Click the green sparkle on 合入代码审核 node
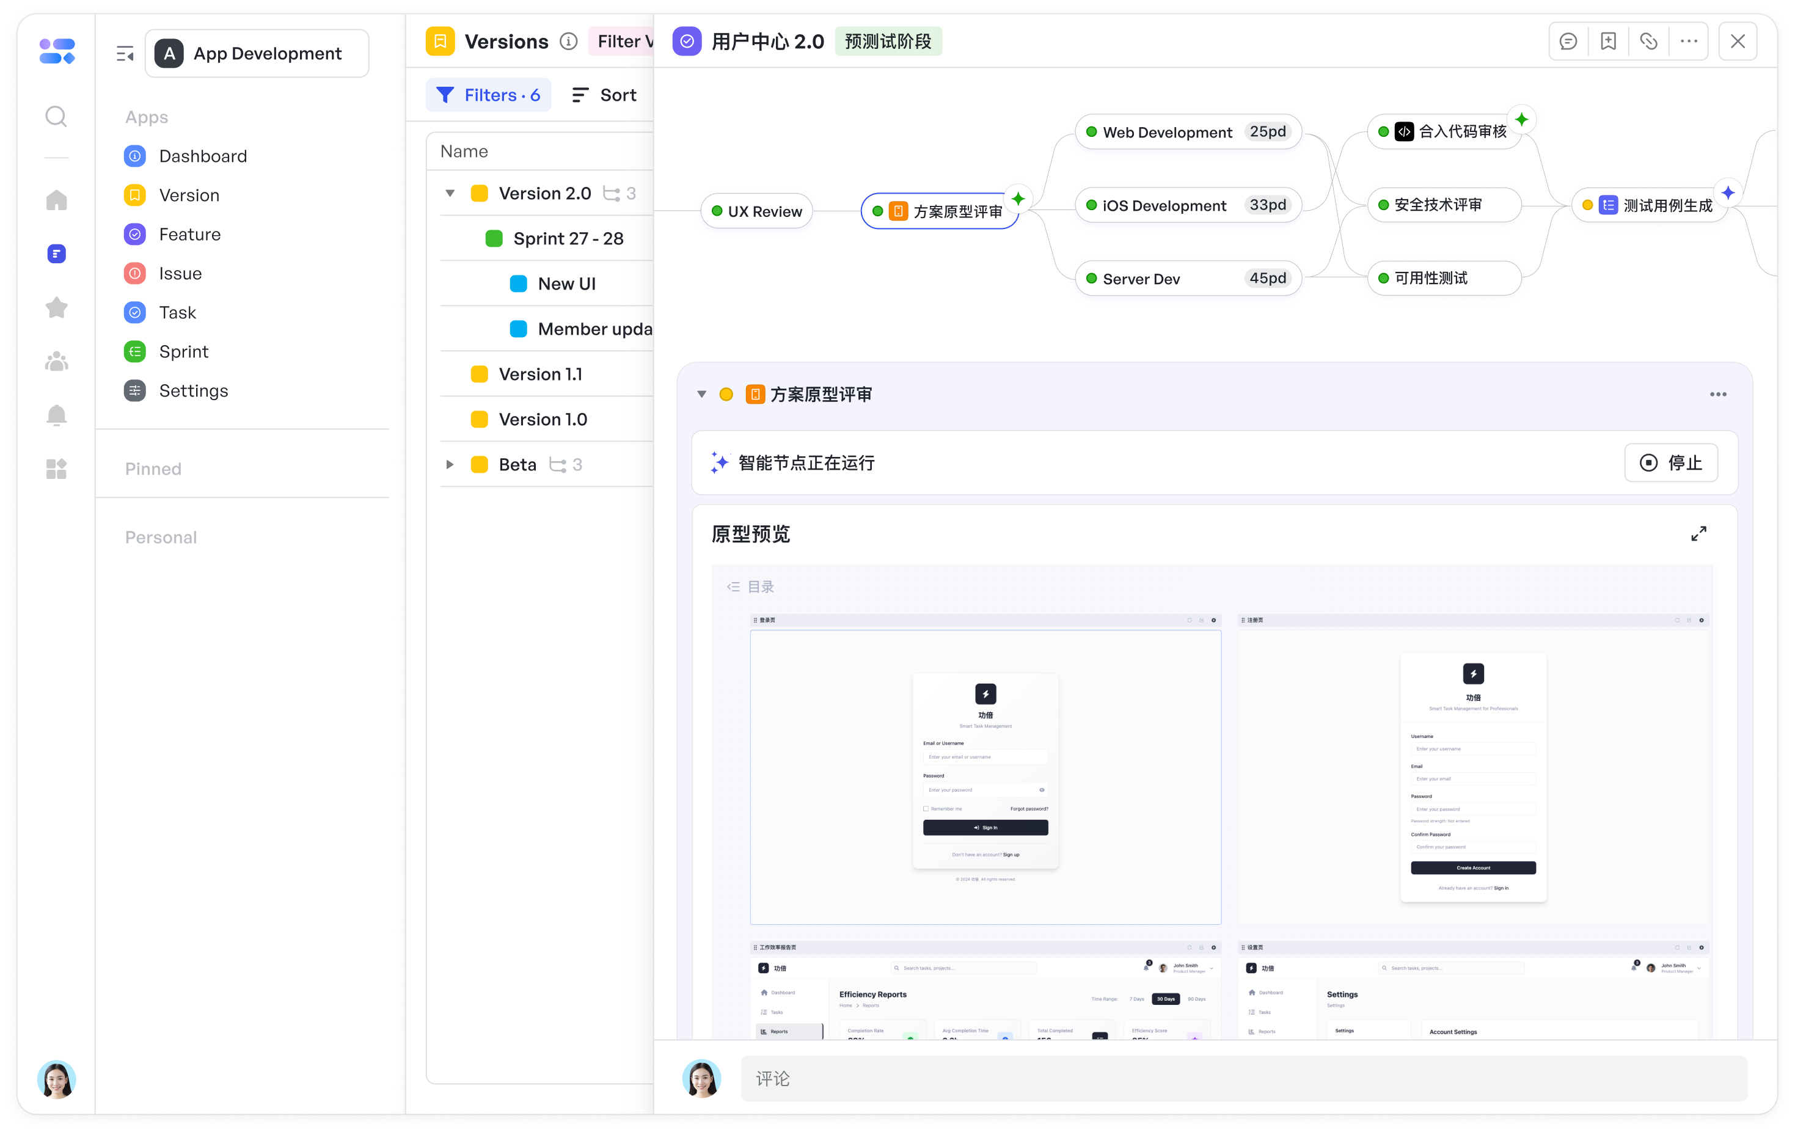 [1521, 119]
